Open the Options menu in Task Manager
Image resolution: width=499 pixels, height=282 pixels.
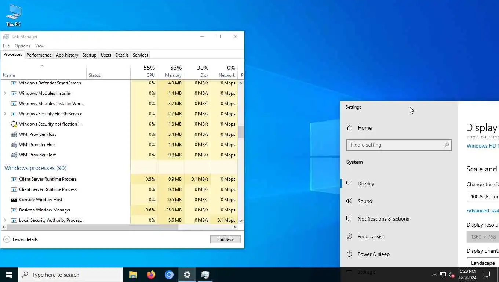pos(22,46)
